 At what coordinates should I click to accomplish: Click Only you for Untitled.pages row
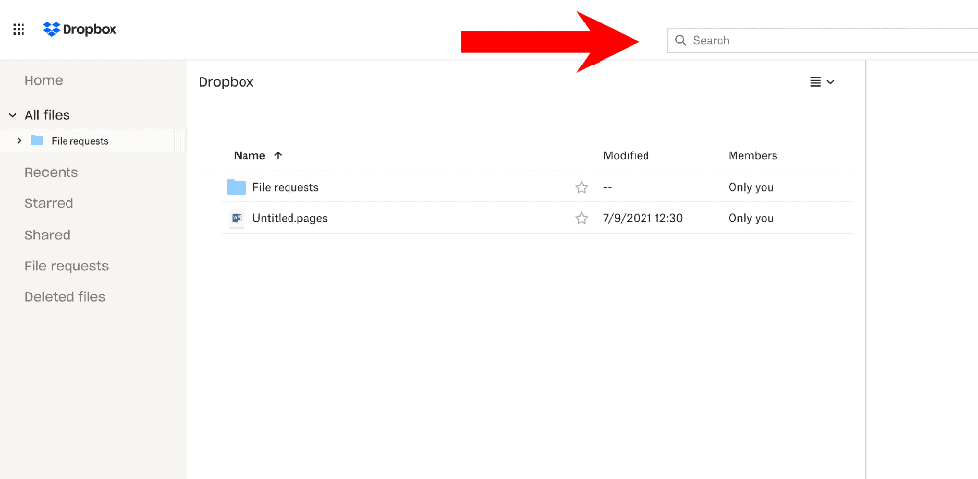click(x=750, y=218)
